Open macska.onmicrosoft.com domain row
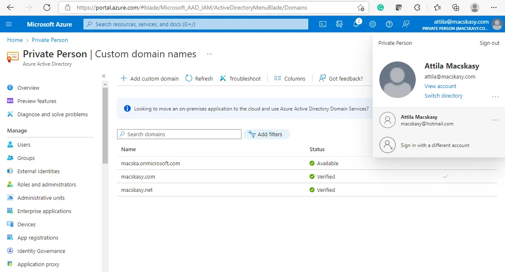This screenshot has height=272, width=505. [307, 163]
